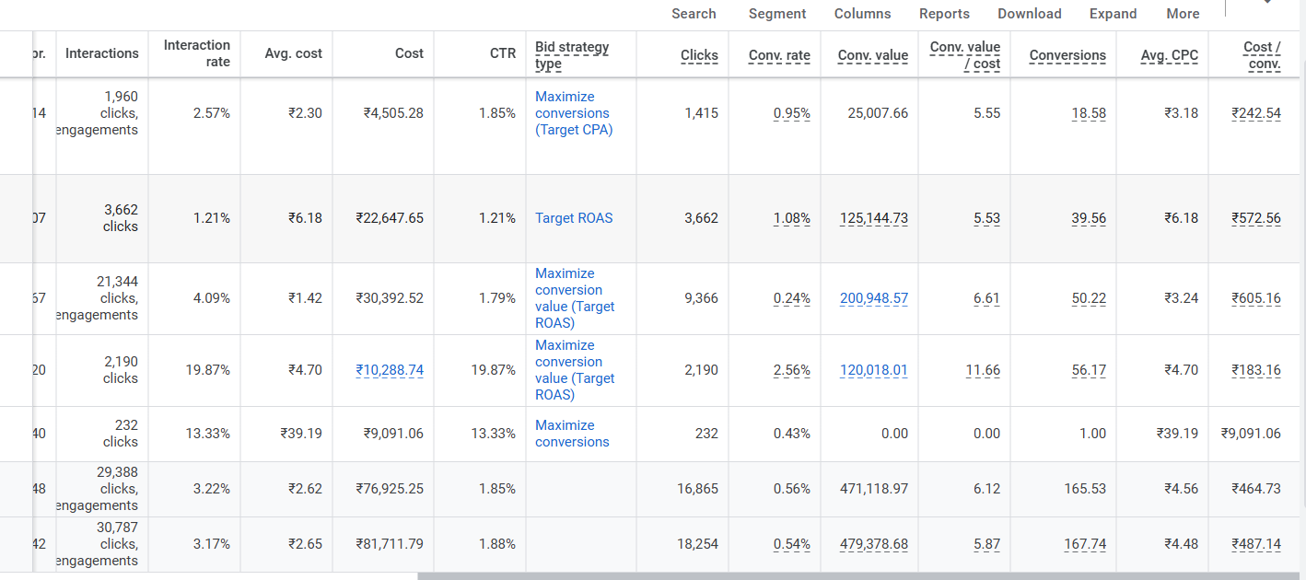Open the Columns selector

862,14
